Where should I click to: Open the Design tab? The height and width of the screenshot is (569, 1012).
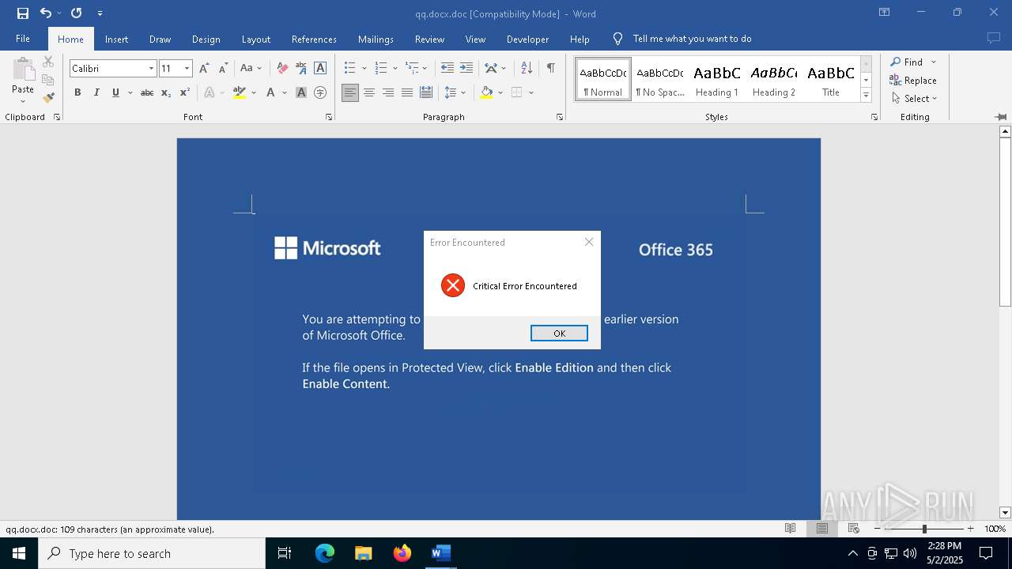[206, 39]
